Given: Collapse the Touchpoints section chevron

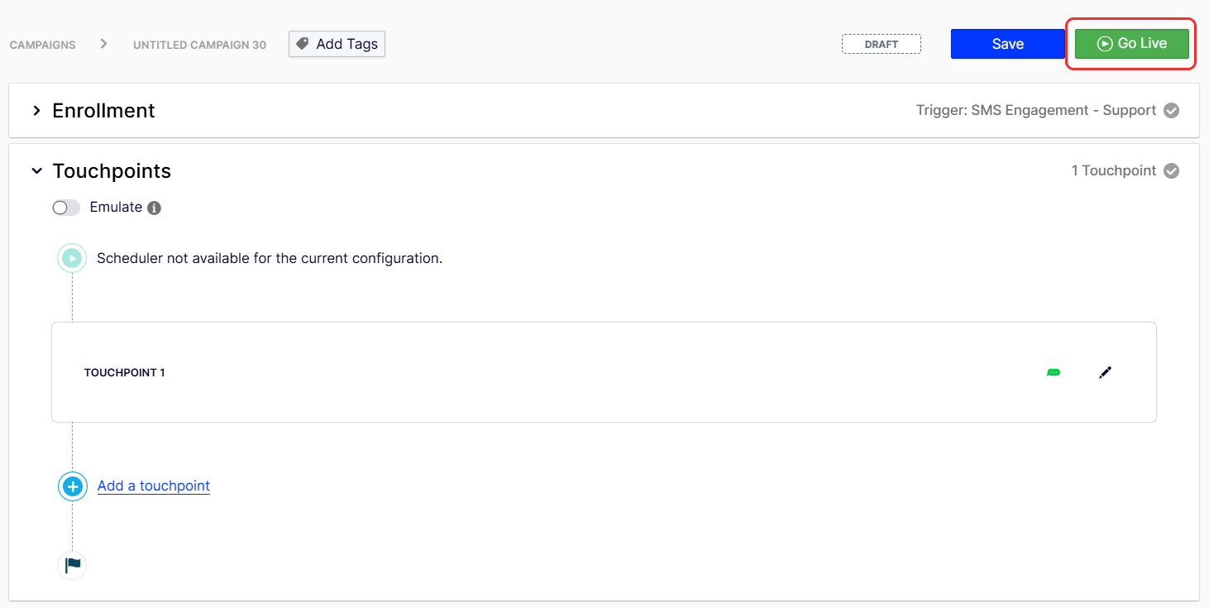Looking at the screenshot, I should [x=36, y=171].
